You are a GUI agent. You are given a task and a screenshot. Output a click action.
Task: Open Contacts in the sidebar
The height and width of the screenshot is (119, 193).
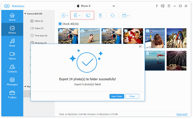(x=12, y=68)
